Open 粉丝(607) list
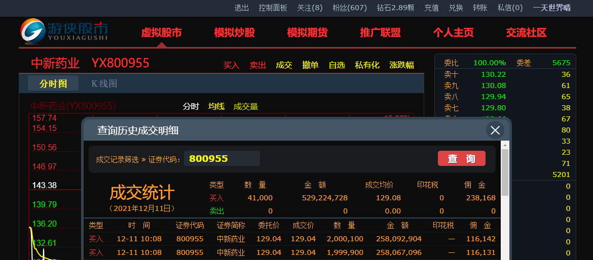The width and height of the screenshot is (593, 260). (x=350, y=8)
